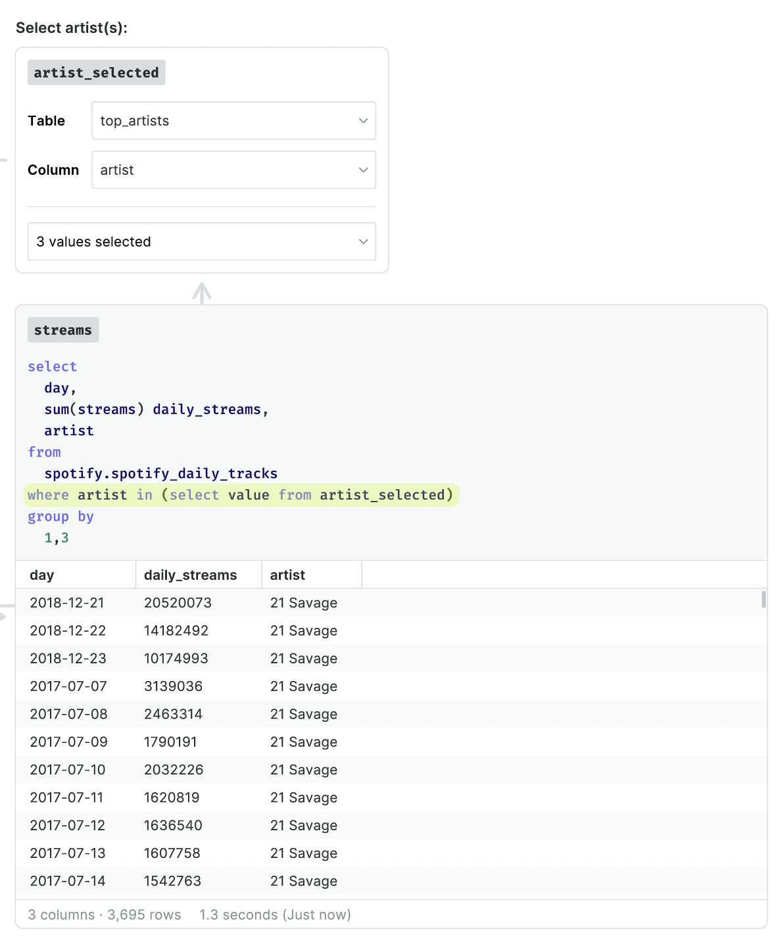Image resolution: width=776 pixels, height=948 pixels.
Task: Click the highlighted where clause line
Action: [x=241, y=494]
